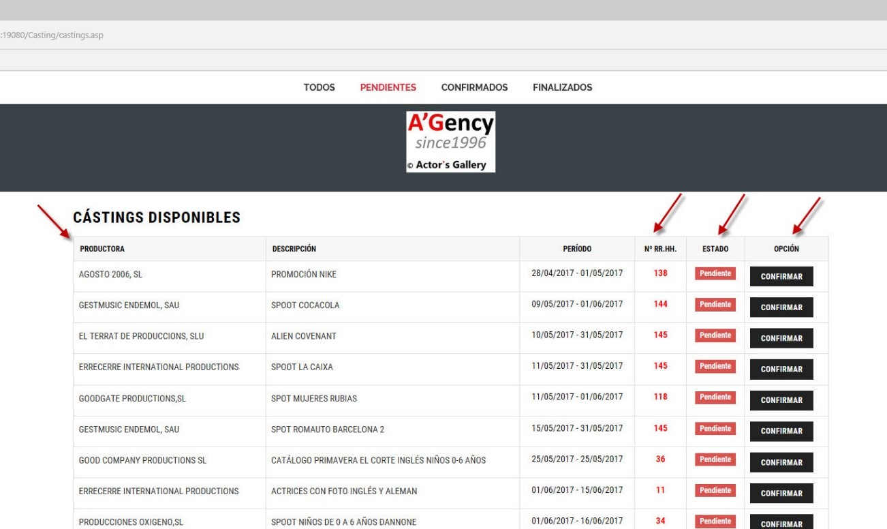Screen dimensions: 887x529
Task: Select the SPOOT COCACOLA description
Action: (x=305, y=305)
